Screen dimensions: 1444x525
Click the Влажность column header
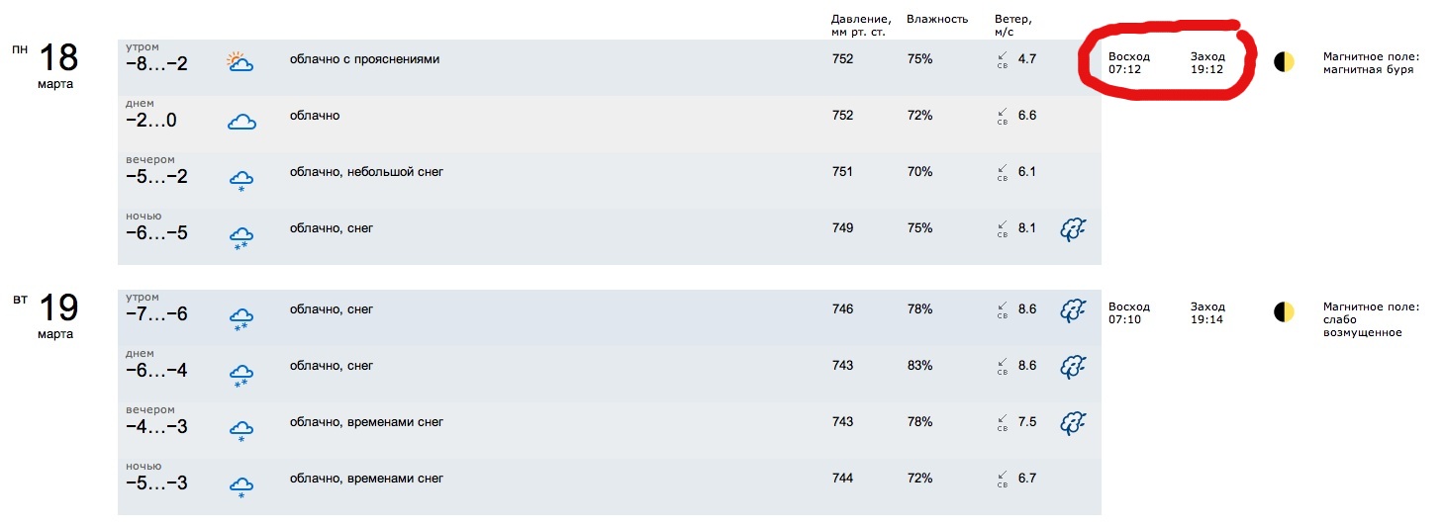click(x=937, y=19)
